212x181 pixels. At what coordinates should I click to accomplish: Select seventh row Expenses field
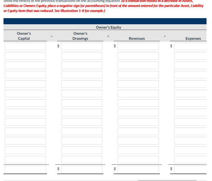point(190,103)
